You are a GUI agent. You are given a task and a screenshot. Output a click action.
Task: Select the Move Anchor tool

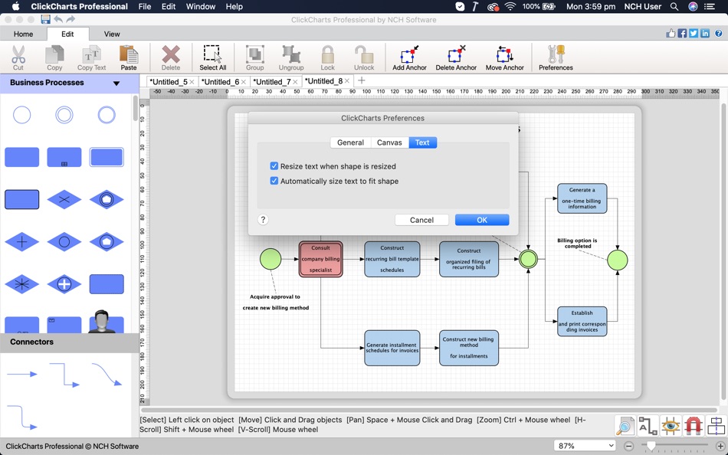(x=505, y=57)
